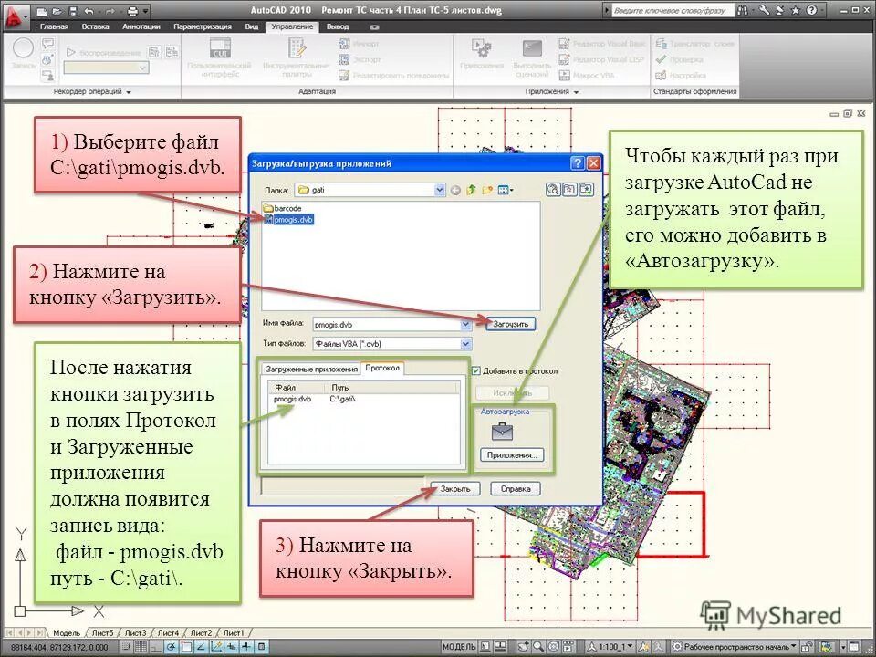Click the Undo arrow icon
Screen dimensions: 876x657
[x=89, y=11]
